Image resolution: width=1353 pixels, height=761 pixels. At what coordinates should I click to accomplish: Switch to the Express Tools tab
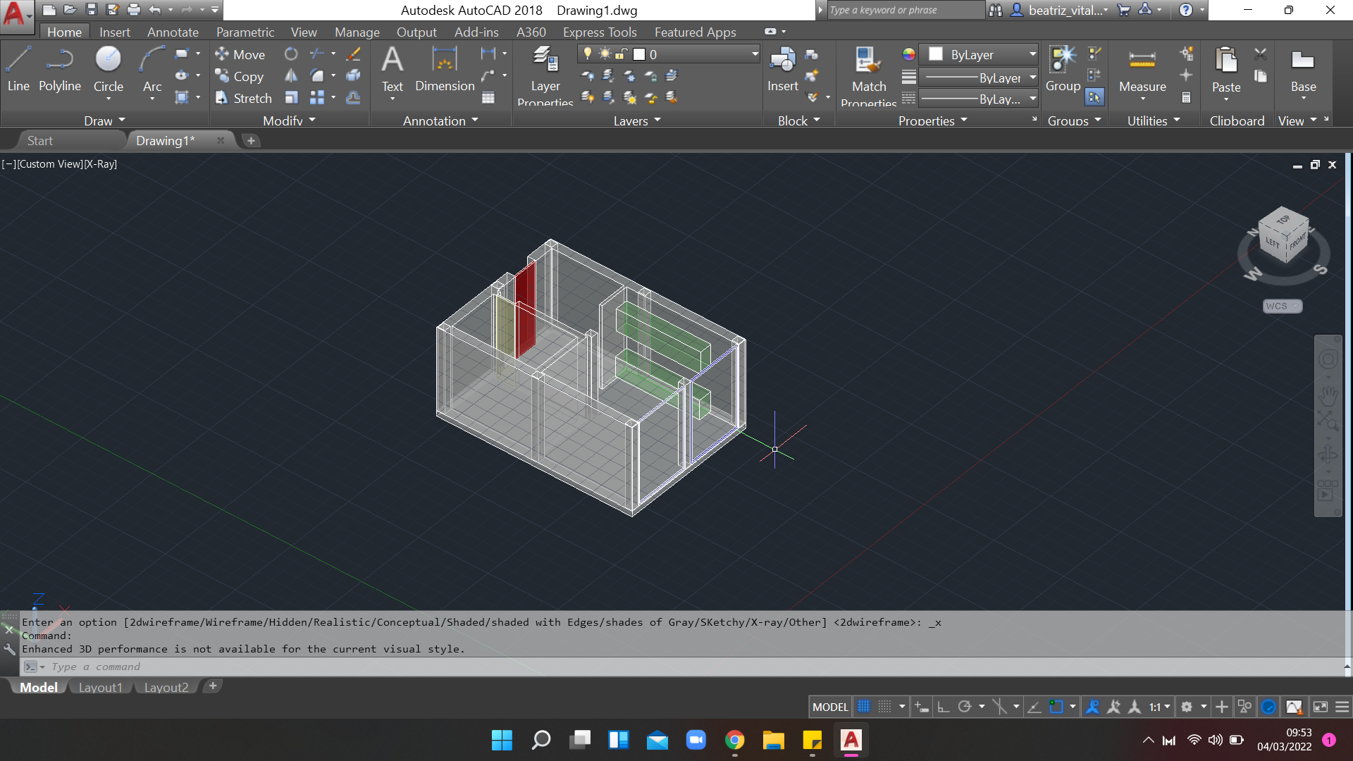click(600, 32)
